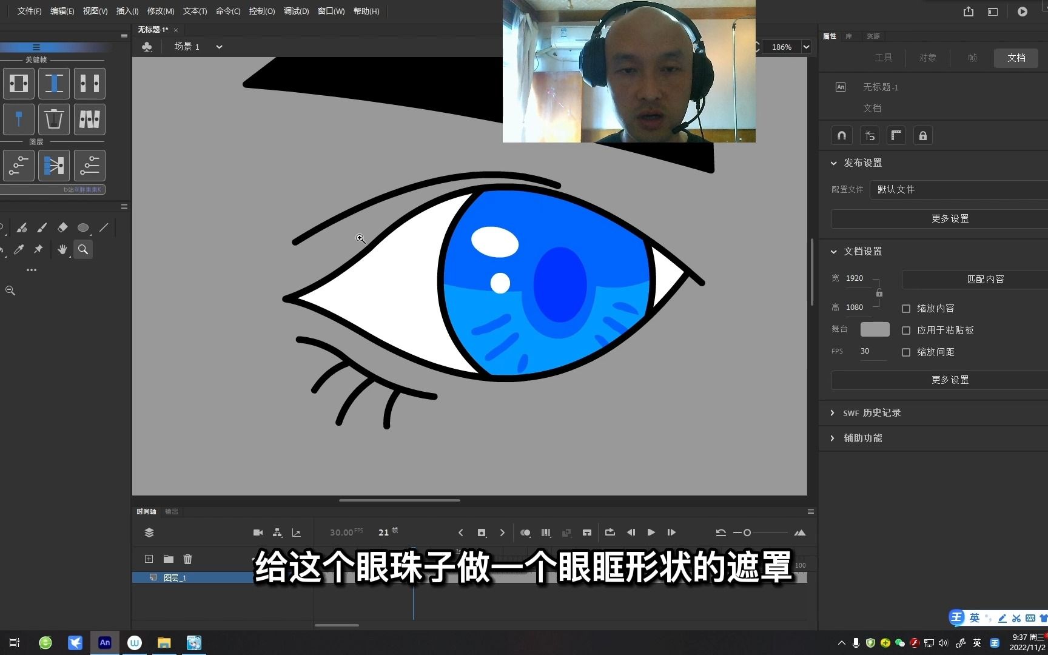
Task: Click 更多设置 under 文档设置
Action: (939, 380)
